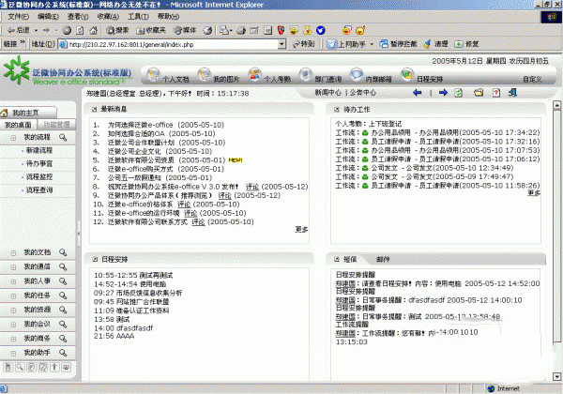Click 自定义 customize link at top right
563x394 pixels.
coord(534,80)
